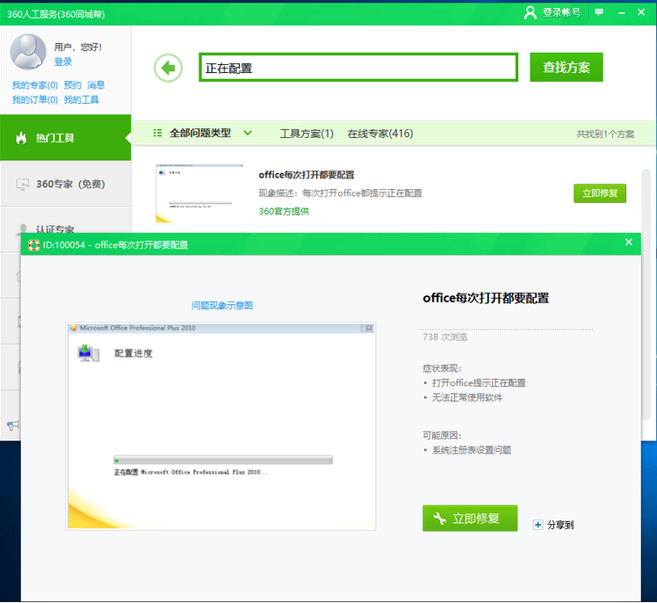Switch to the 在线专家(416) tab
The image size is (657, 603).
[x=380, y=134]
